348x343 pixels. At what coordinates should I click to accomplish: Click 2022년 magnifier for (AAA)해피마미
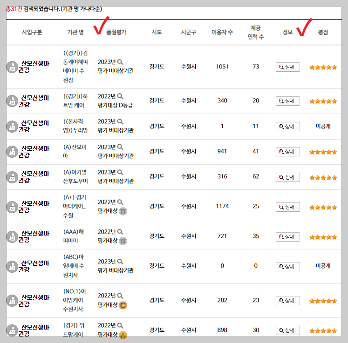pos(120,232)
